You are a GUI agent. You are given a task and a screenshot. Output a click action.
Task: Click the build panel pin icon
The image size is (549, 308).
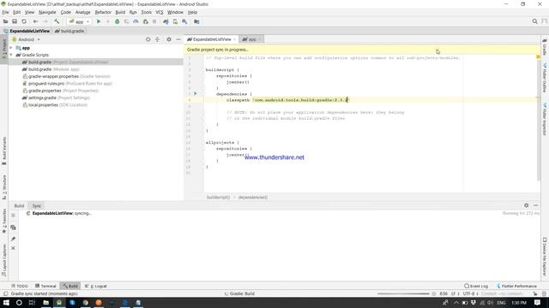coord(13,239)
